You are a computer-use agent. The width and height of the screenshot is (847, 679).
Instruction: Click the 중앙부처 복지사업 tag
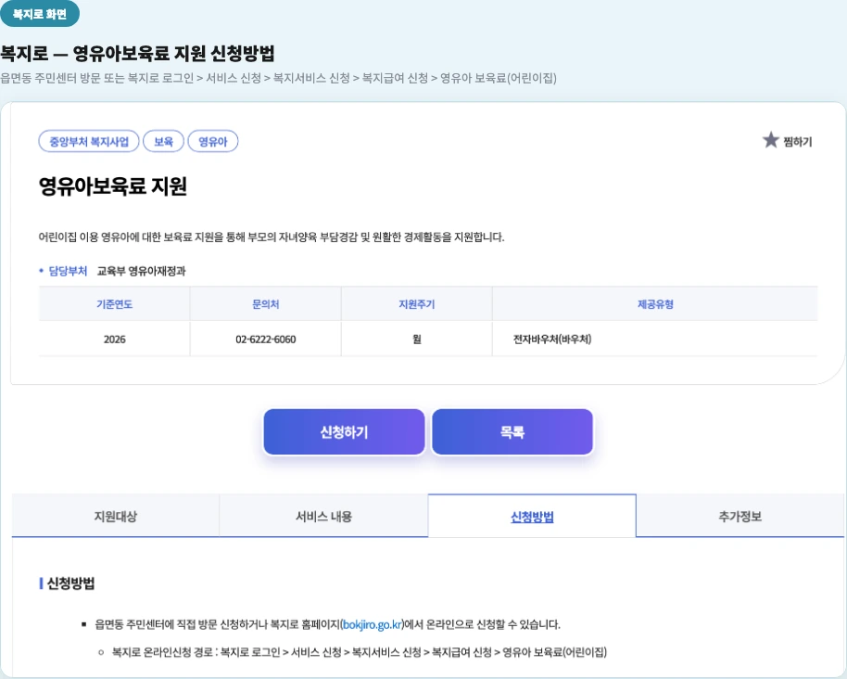coord(89,142)
